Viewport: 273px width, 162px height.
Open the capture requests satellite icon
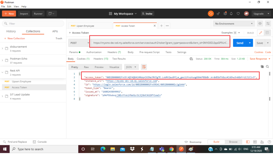tap(218, 14)
